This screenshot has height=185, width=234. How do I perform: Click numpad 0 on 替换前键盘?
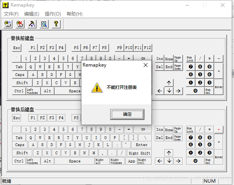(195, 91)
